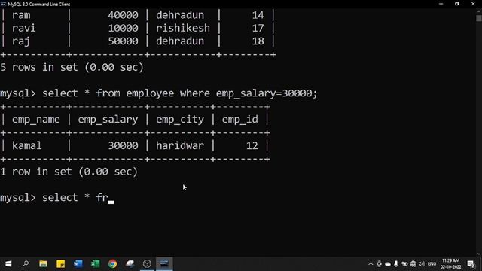The image size is (482, 271).
Task: Open the taskbar search magnifier
Action: [26, 264]
